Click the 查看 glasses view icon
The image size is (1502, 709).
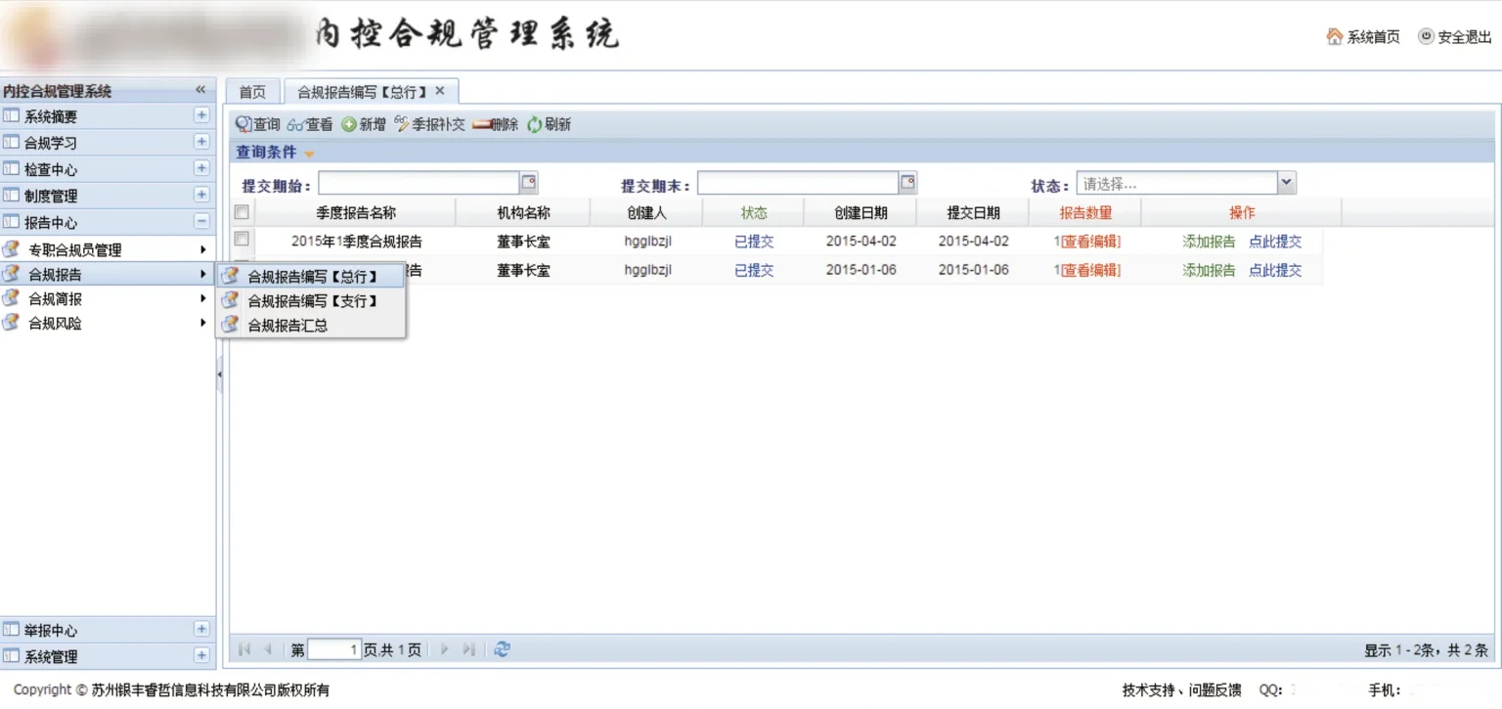coord(296,125)
